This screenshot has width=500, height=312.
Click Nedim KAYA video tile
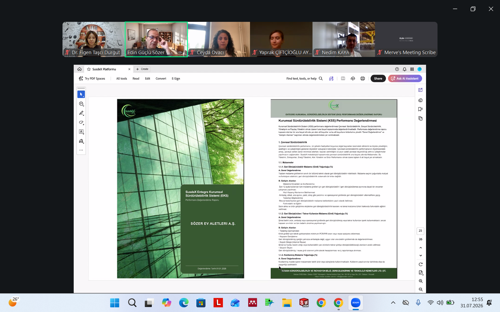[x=344, y=39]
